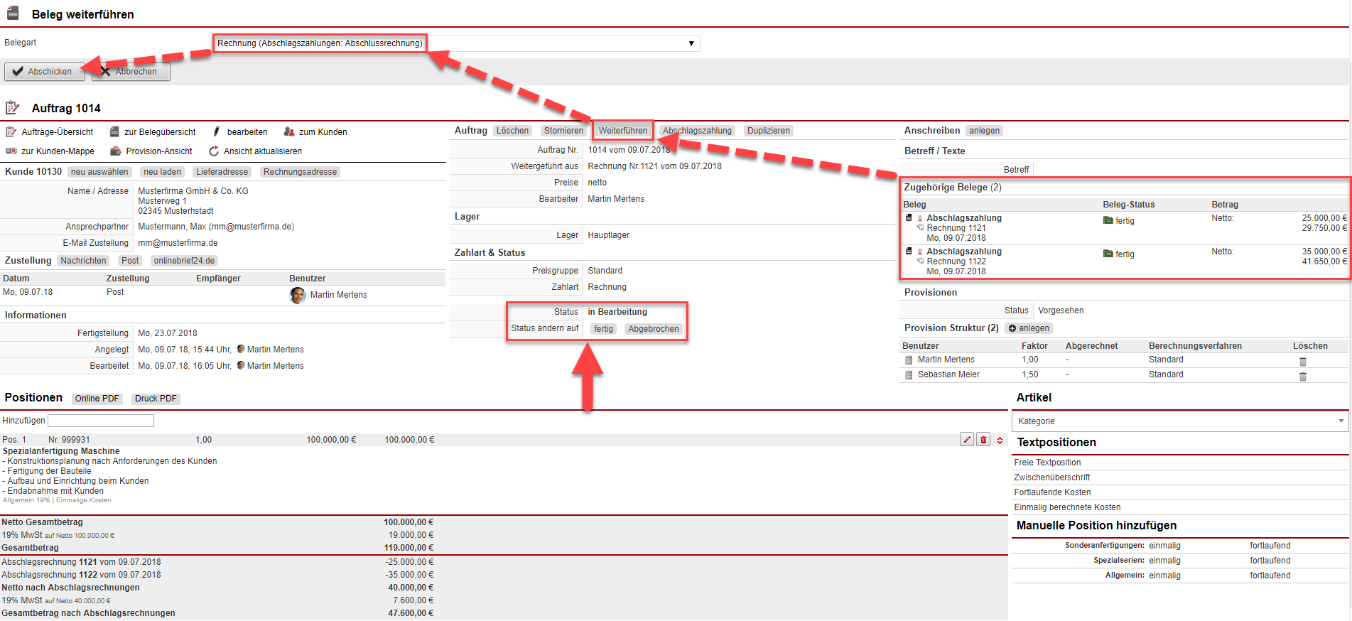1352x621 pixels.
Task: Click Löschen in Auftrag bar
Action: (x=512, y=131)
